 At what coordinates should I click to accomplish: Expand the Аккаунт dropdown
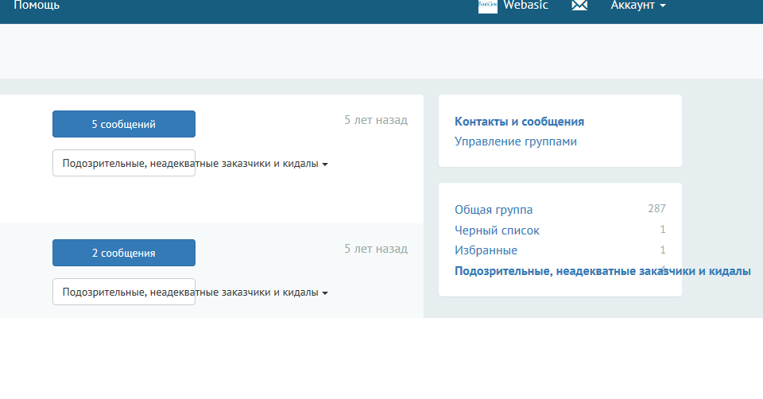click(638, 6)
